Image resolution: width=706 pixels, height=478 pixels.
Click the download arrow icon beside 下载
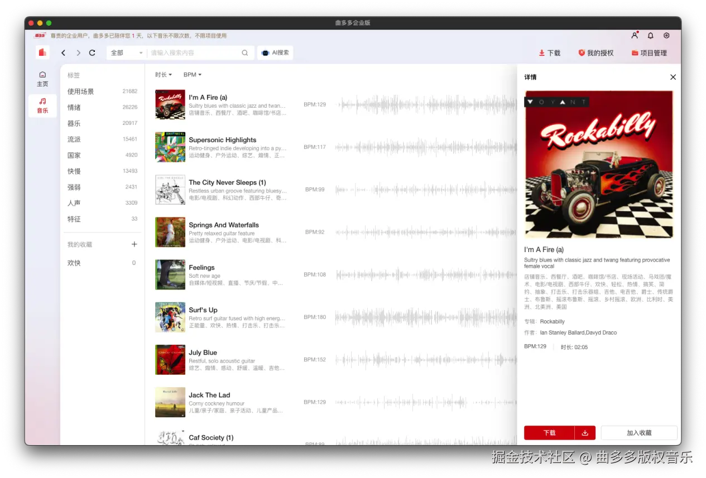coord(585,433)
